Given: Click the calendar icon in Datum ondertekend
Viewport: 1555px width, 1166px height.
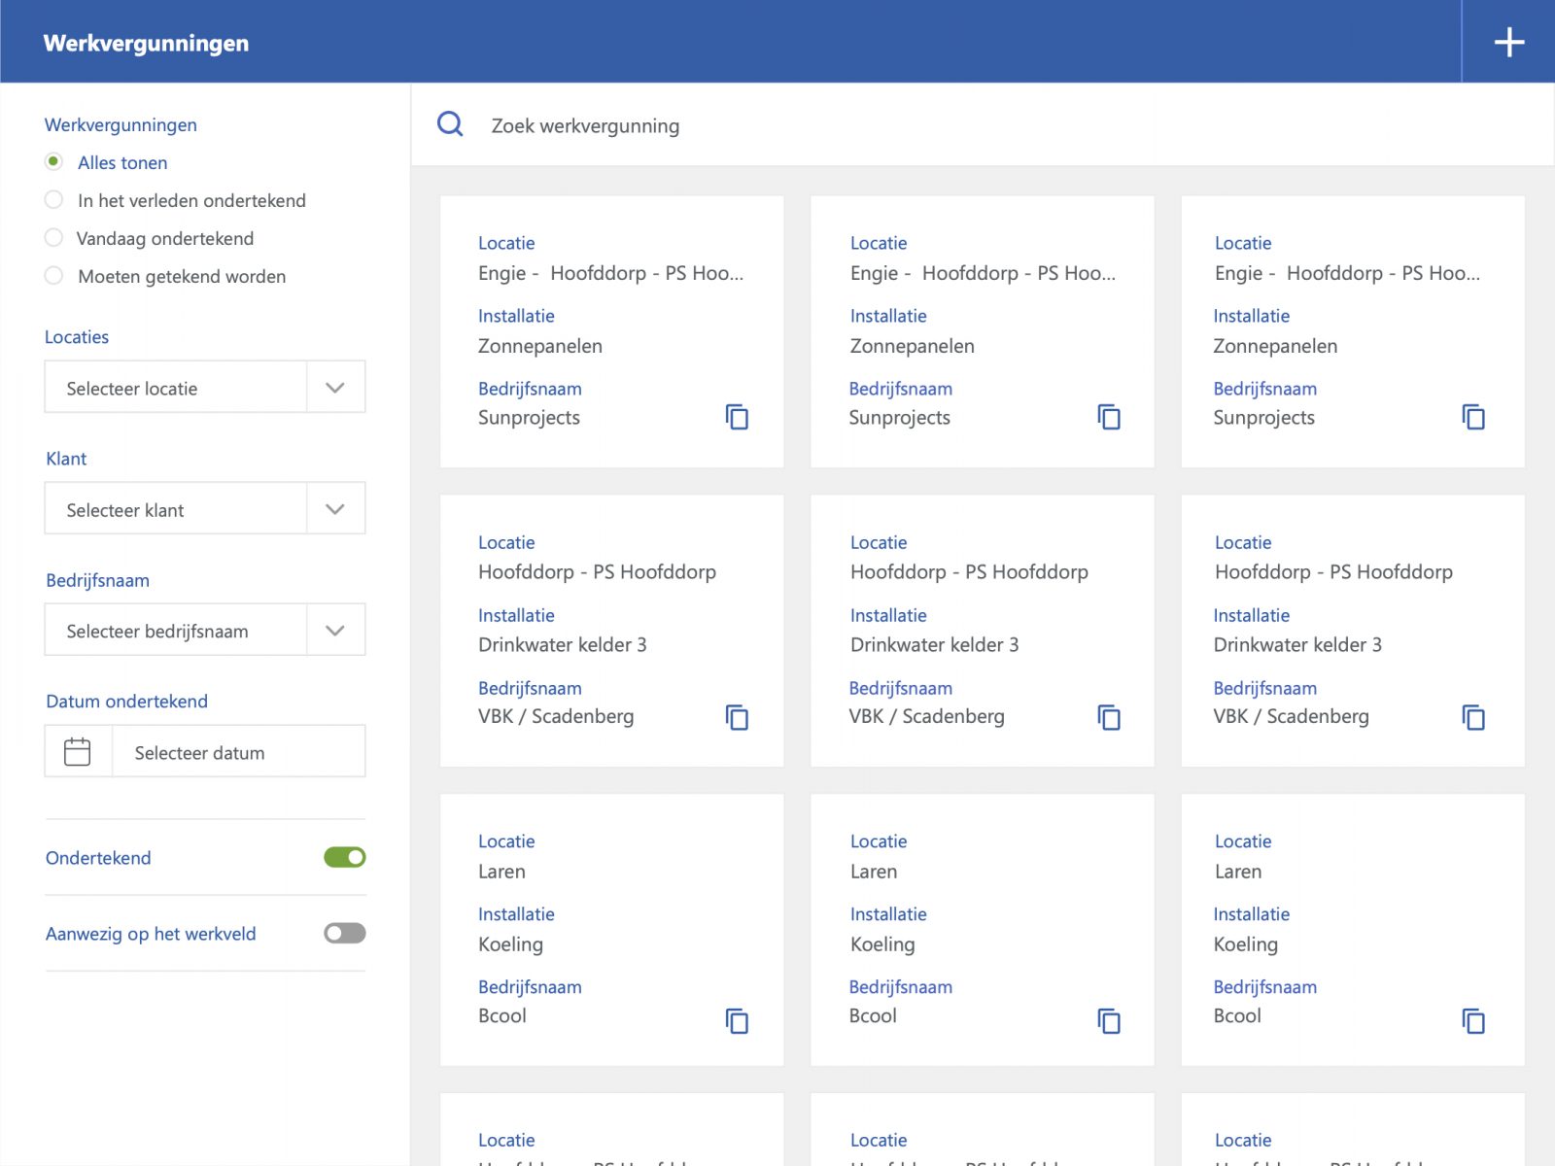Looking at the screenshot, I should (x=78, y=751).
